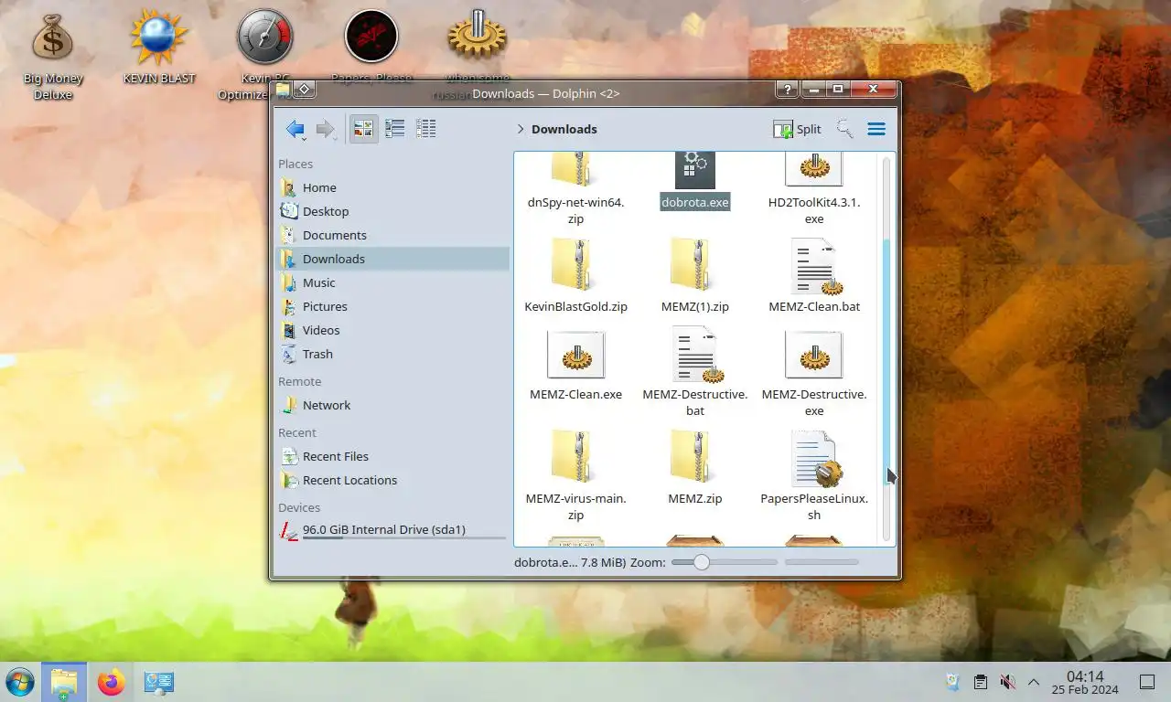1171x702 pixels.
Task: Switch Dolphin to Icons view mode
Action: point(363,129)
